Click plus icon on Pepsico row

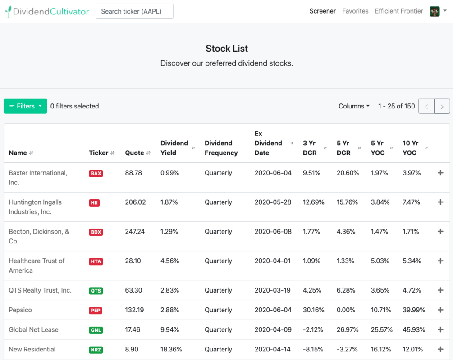pos(440,310)
